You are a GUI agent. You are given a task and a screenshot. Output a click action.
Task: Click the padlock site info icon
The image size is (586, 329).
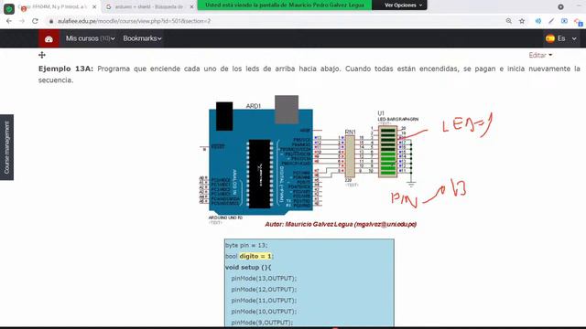point(51,21)
